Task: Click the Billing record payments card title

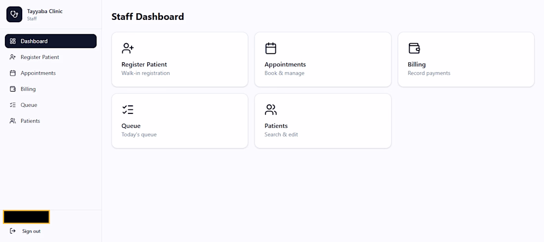Action: point(417,64)
